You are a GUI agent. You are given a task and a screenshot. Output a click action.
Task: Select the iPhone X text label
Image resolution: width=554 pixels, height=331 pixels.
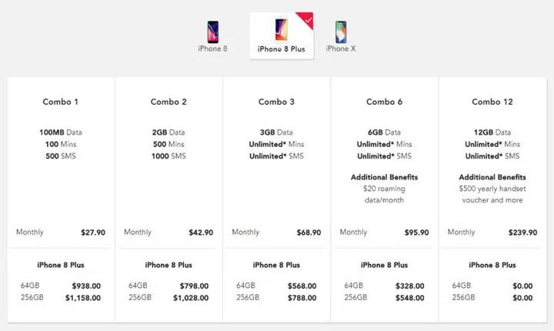(x=341, y=48)
